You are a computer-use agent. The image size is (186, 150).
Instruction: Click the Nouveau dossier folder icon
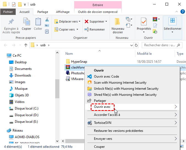118,21
